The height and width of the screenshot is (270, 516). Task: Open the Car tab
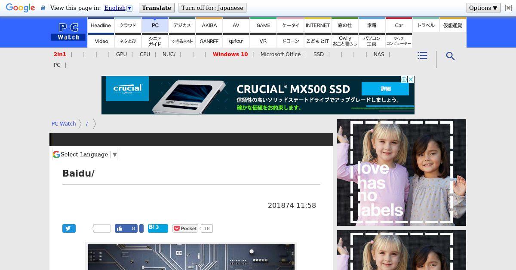pyautogui.click(x=399, y=25)
